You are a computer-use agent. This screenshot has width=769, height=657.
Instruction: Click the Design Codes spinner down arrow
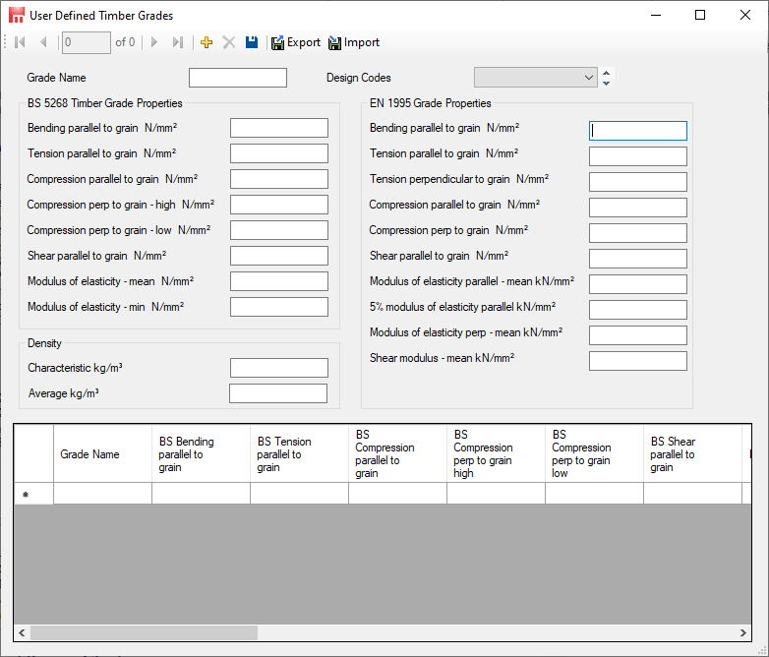pos(606,84)
